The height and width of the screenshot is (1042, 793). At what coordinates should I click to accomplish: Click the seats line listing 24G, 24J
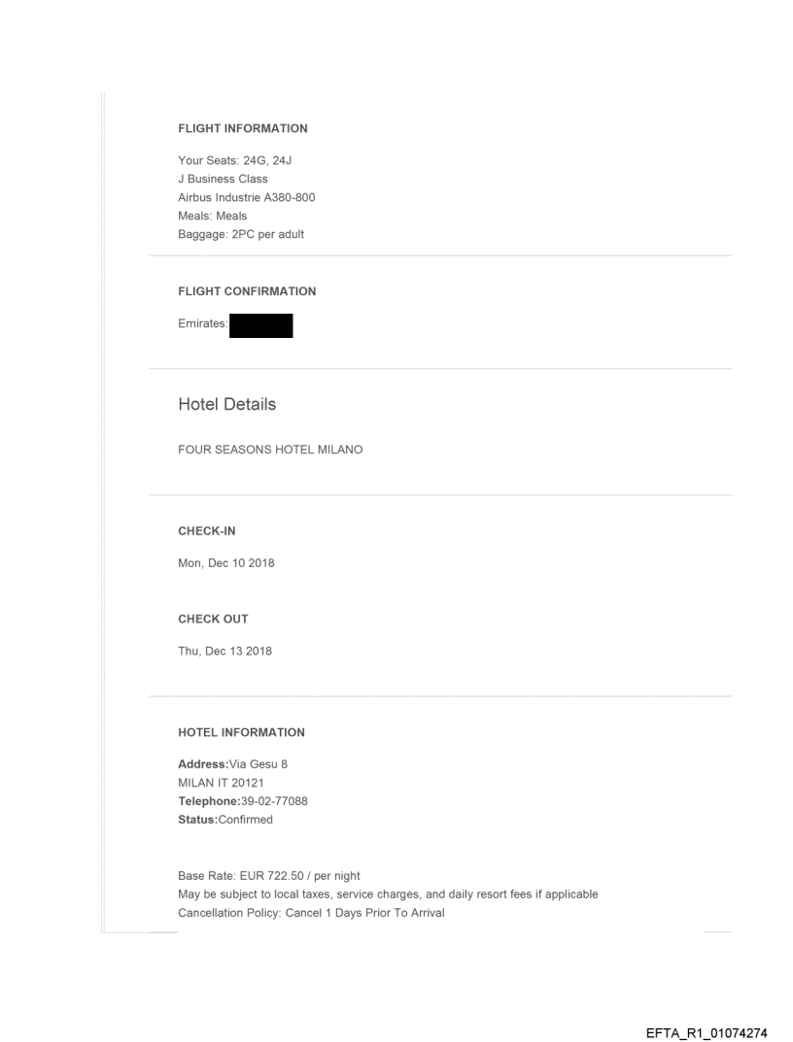pyautogui.click(x=228, y=161)
